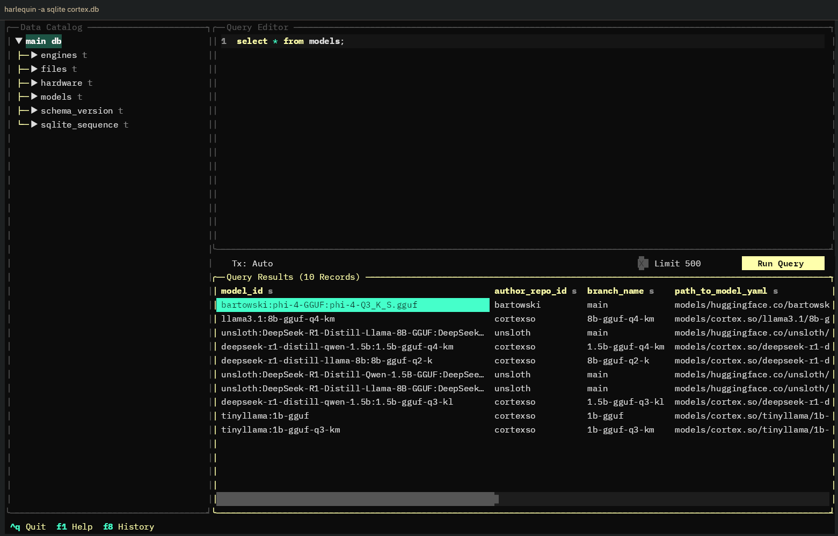Open f8 History from the footer

[x=129, y=527]
